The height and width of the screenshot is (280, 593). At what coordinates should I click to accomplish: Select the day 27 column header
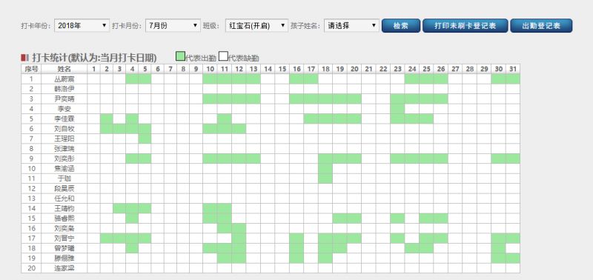(455, 69)
